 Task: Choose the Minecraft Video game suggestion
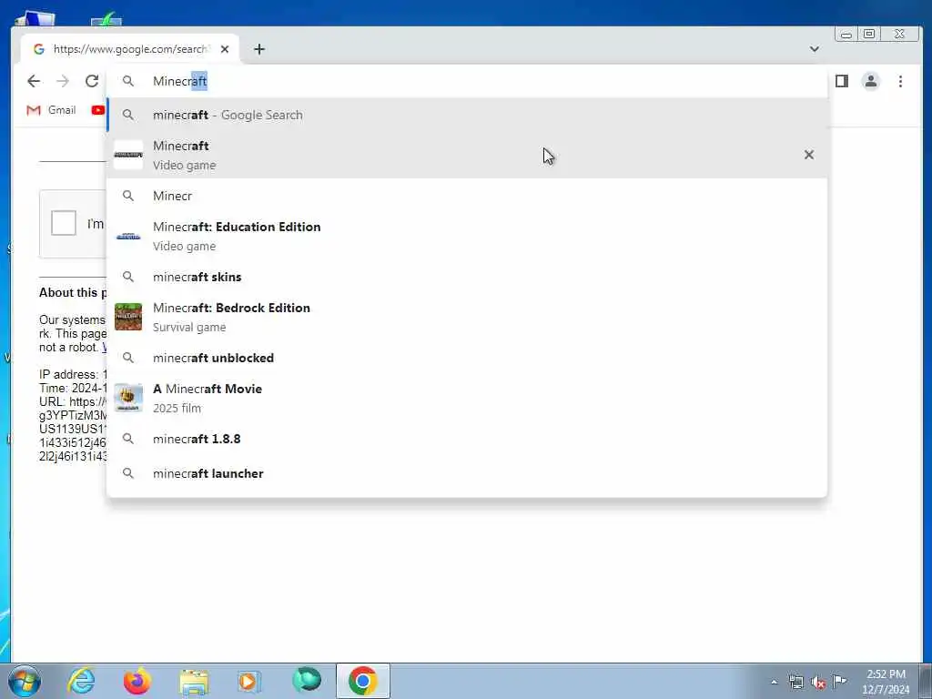pos(467,155)
